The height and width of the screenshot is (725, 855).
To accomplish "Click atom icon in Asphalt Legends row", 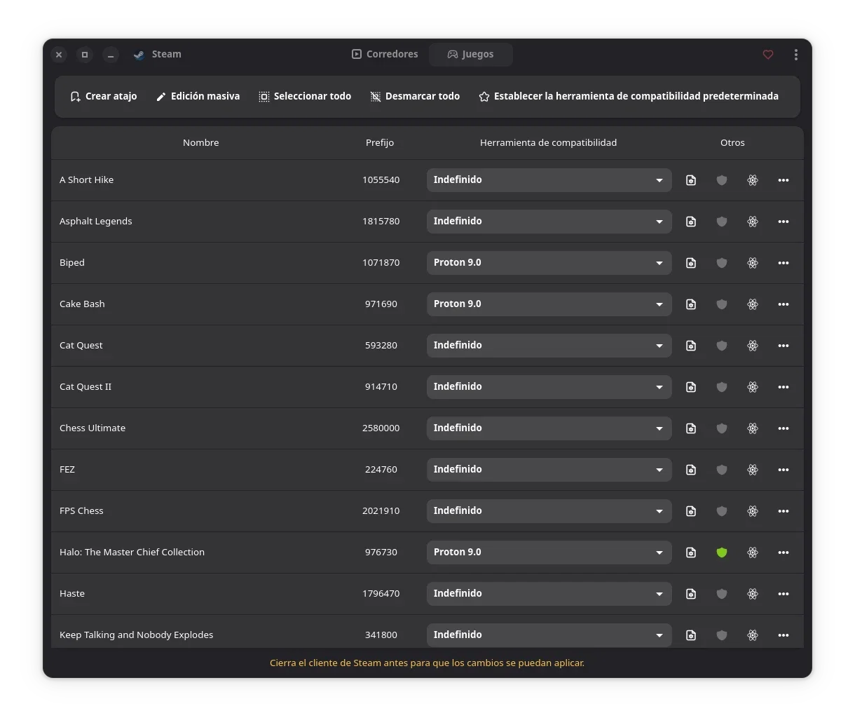I will (x=753, y=222).
